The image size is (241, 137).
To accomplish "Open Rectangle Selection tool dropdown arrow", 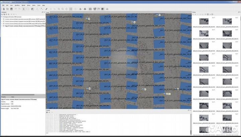I will (x=30, y=9).
